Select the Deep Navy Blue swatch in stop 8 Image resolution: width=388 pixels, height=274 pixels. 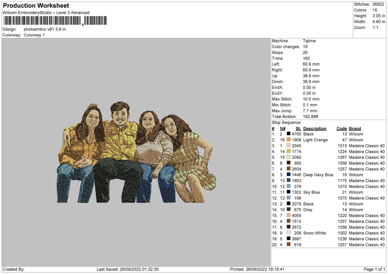coord(288,175)
